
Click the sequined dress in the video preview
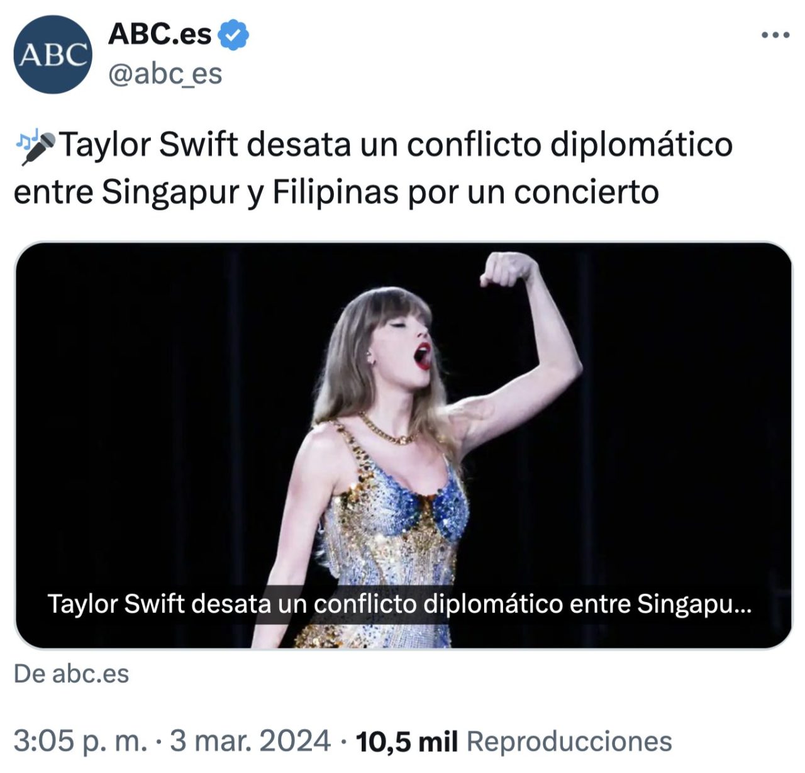393,535
